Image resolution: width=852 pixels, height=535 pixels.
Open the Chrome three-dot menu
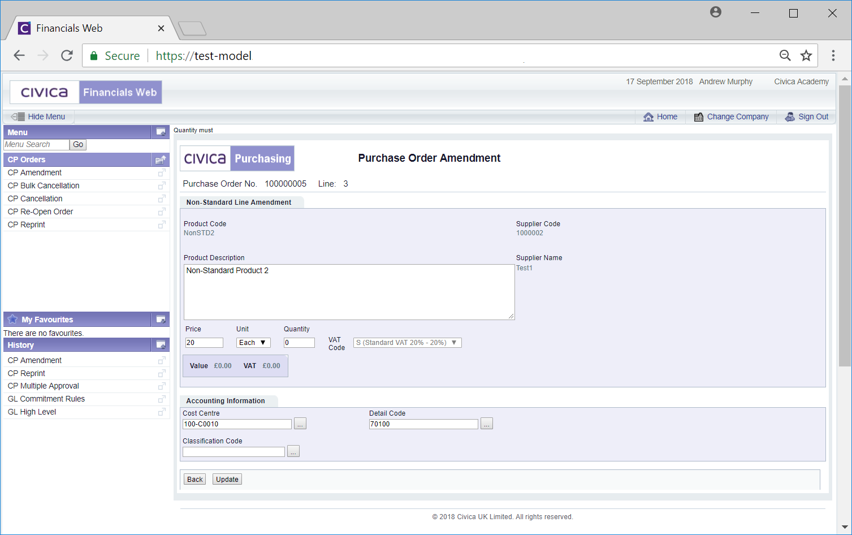click(833, 55)
